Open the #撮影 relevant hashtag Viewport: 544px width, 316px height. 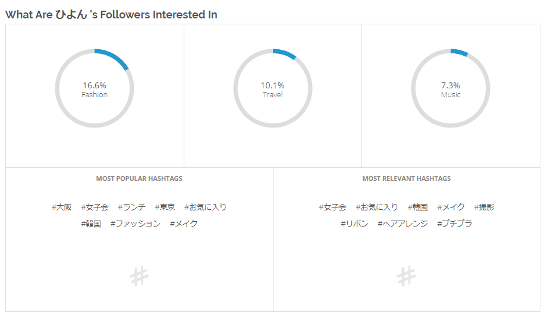click(x=485, y=208)
